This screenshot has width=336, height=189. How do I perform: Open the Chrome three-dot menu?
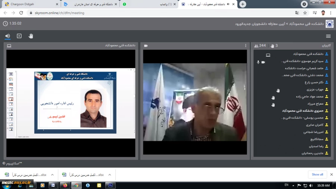click(x=331, y=13)
